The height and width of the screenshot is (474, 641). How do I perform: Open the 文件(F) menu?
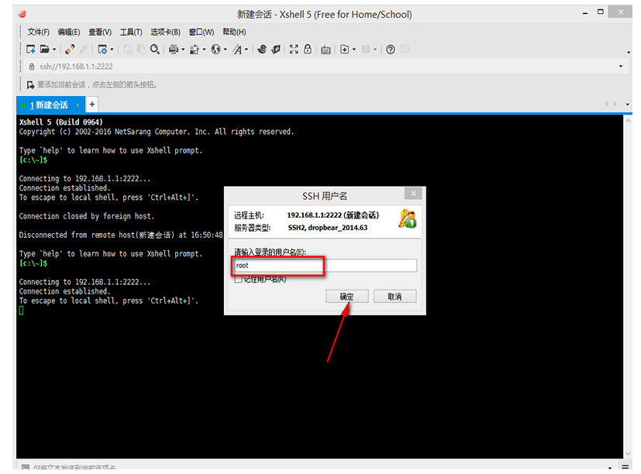(38, 32)
